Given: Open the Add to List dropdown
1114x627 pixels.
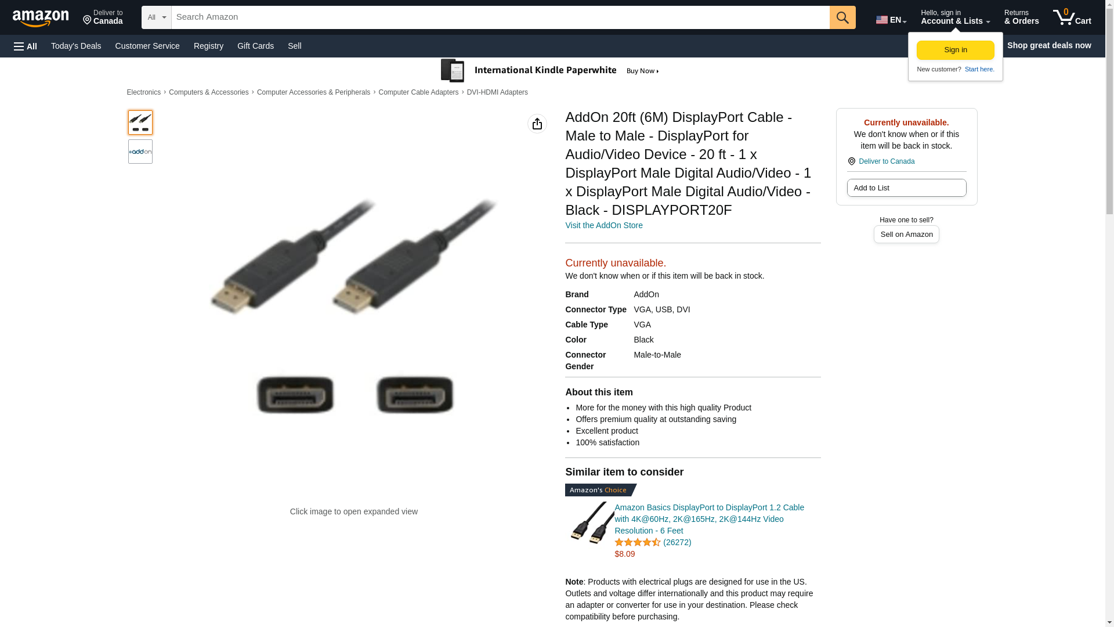Looking at the screenshot, I should click(x=906, y=188).
